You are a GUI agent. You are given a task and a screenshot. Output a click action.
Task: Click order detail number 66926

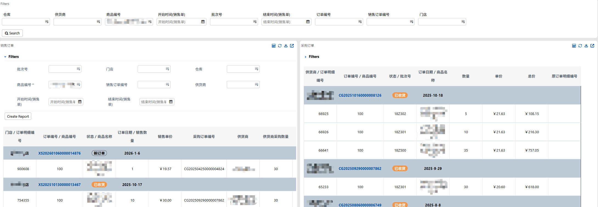pos(324,132)
